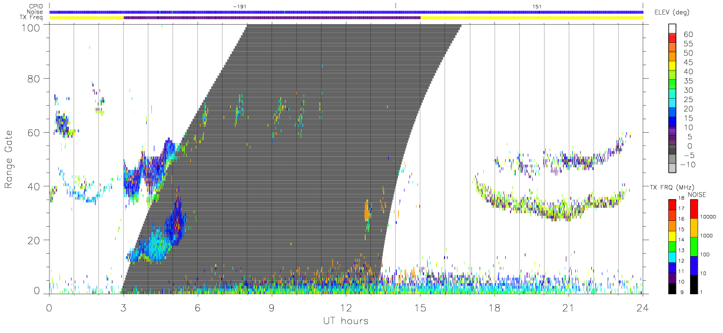
Task: Pick the black 9–10 TX FRQ segment
Action: pyautogui.click(x=673, y=288)
